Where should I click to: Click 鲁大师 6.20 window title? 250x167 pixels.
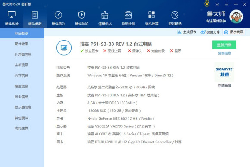(x=17, y=4)
